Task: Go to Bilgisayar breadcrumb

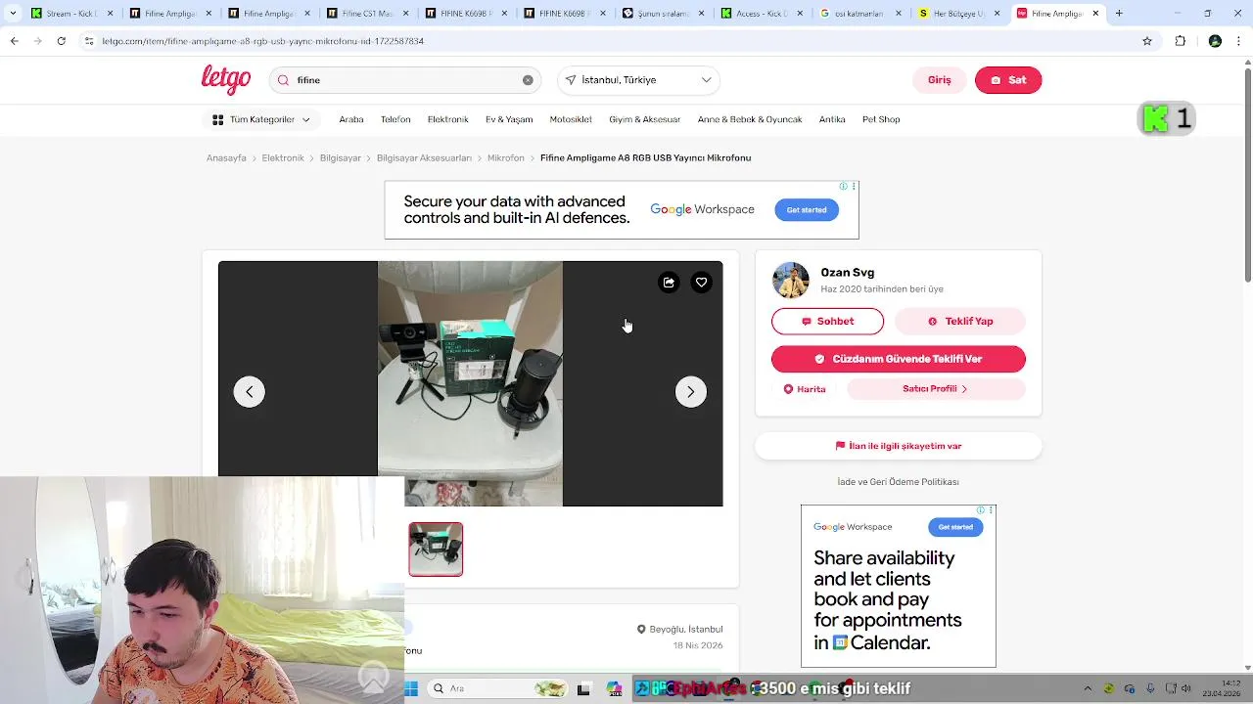Action: (x=341, y=157)
